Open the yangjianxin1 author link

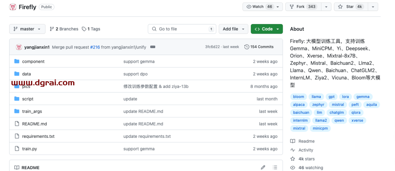37,47
